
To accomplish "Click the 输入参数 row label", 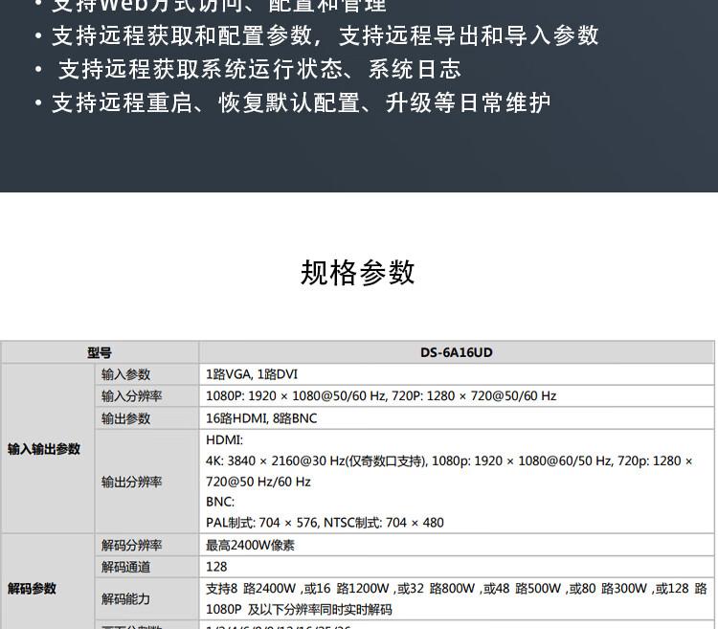I will (x=125, y=374).
